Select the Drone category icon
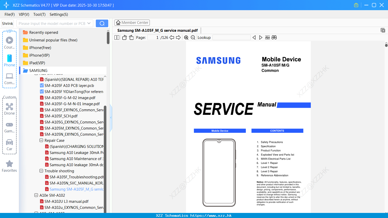 pos(9,109)
